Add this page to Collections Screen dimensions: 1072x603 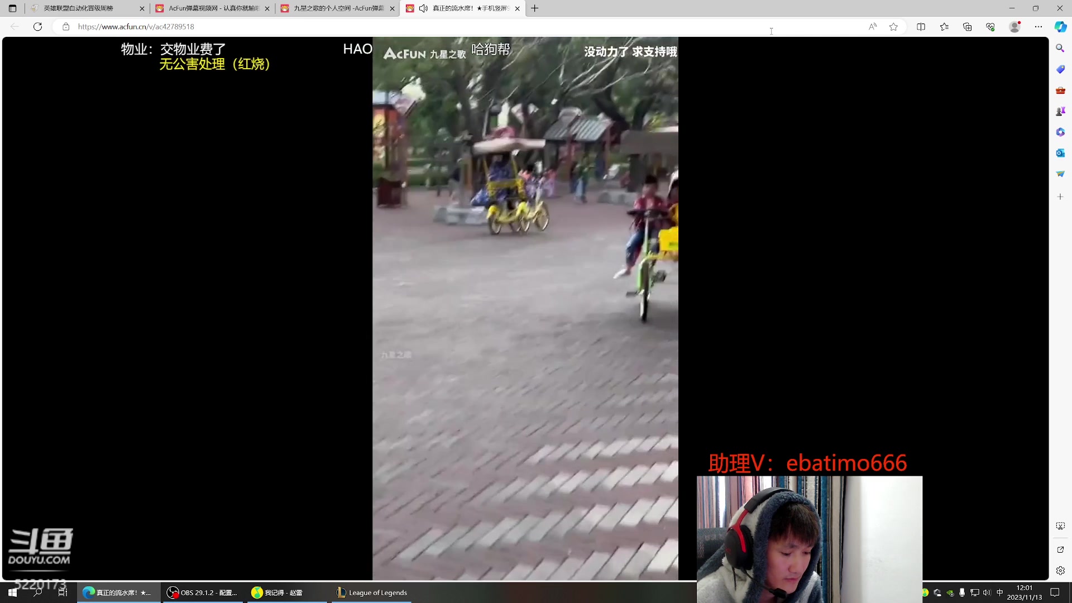[x=968, y=26]
